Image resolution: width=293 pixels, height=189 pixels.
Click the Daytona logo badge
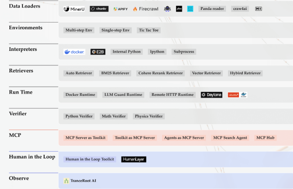pyautogui.click(x=212, y=94)
